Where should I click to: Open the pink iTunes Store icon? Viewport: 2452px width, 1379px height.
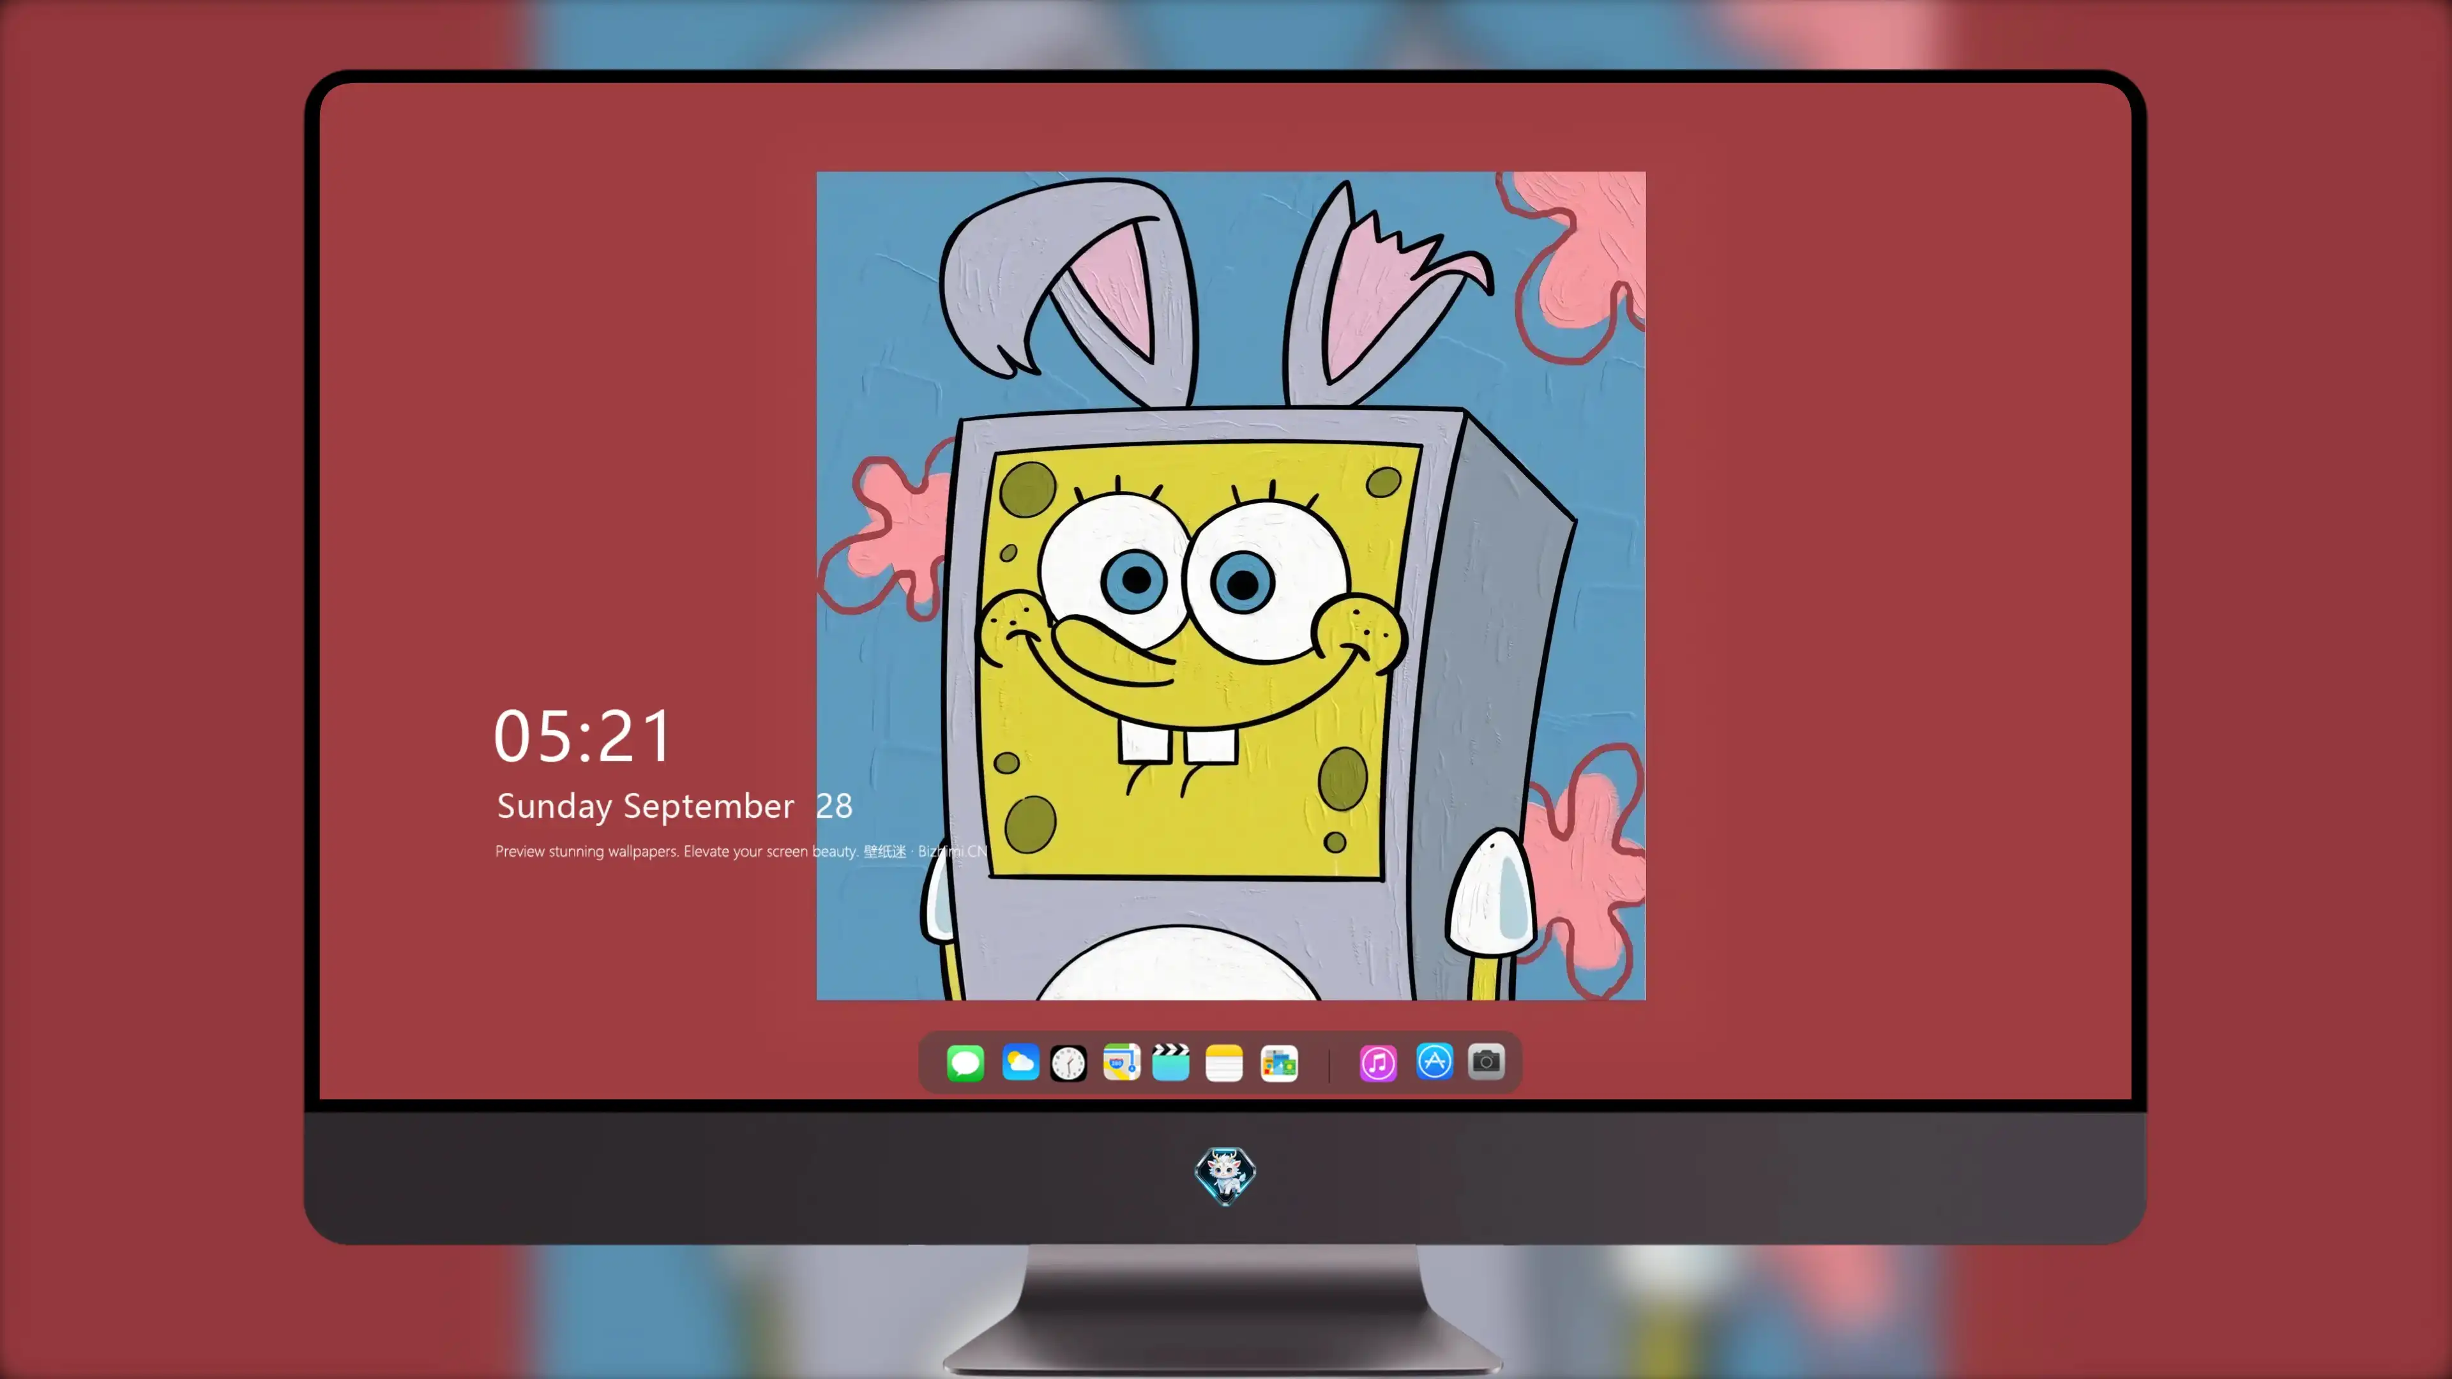click(x=1379, y=1063)
